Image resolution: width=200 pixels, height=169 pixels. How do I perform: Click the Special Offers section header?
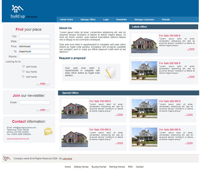click(x=129, y=93)
